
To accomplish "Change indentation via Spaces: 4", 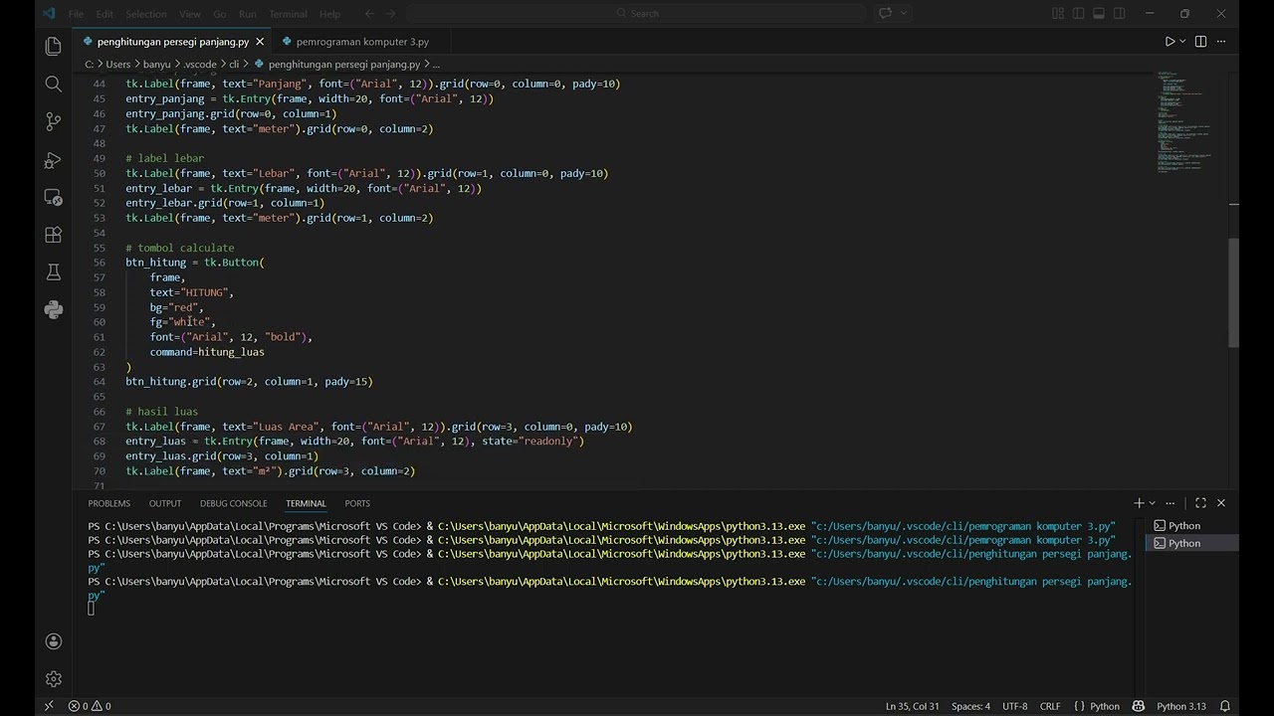I will 970,706.
